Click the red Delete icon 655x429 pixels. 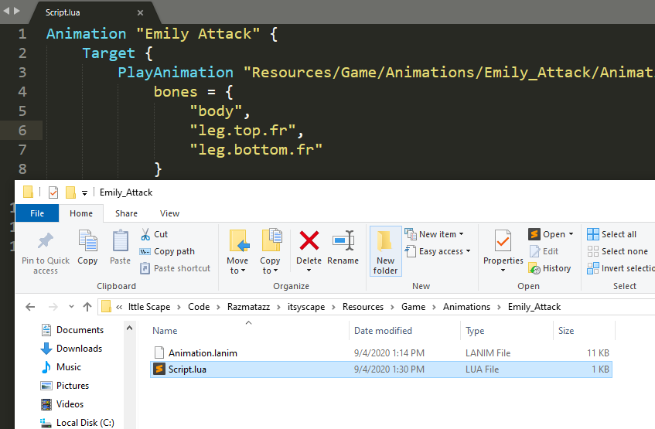309,241
